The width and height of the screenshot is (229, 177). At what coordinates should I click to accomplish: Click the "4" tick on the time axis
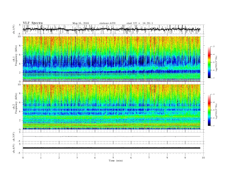pyautogui.click(x=95, y=158)
